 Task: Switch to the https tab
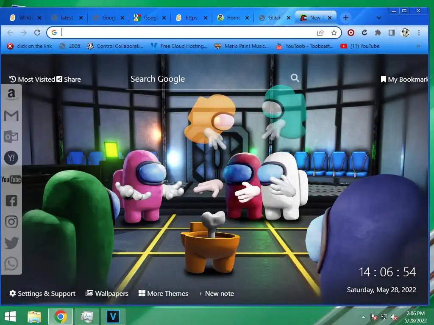pyautogui.click(x=192, y=18)
